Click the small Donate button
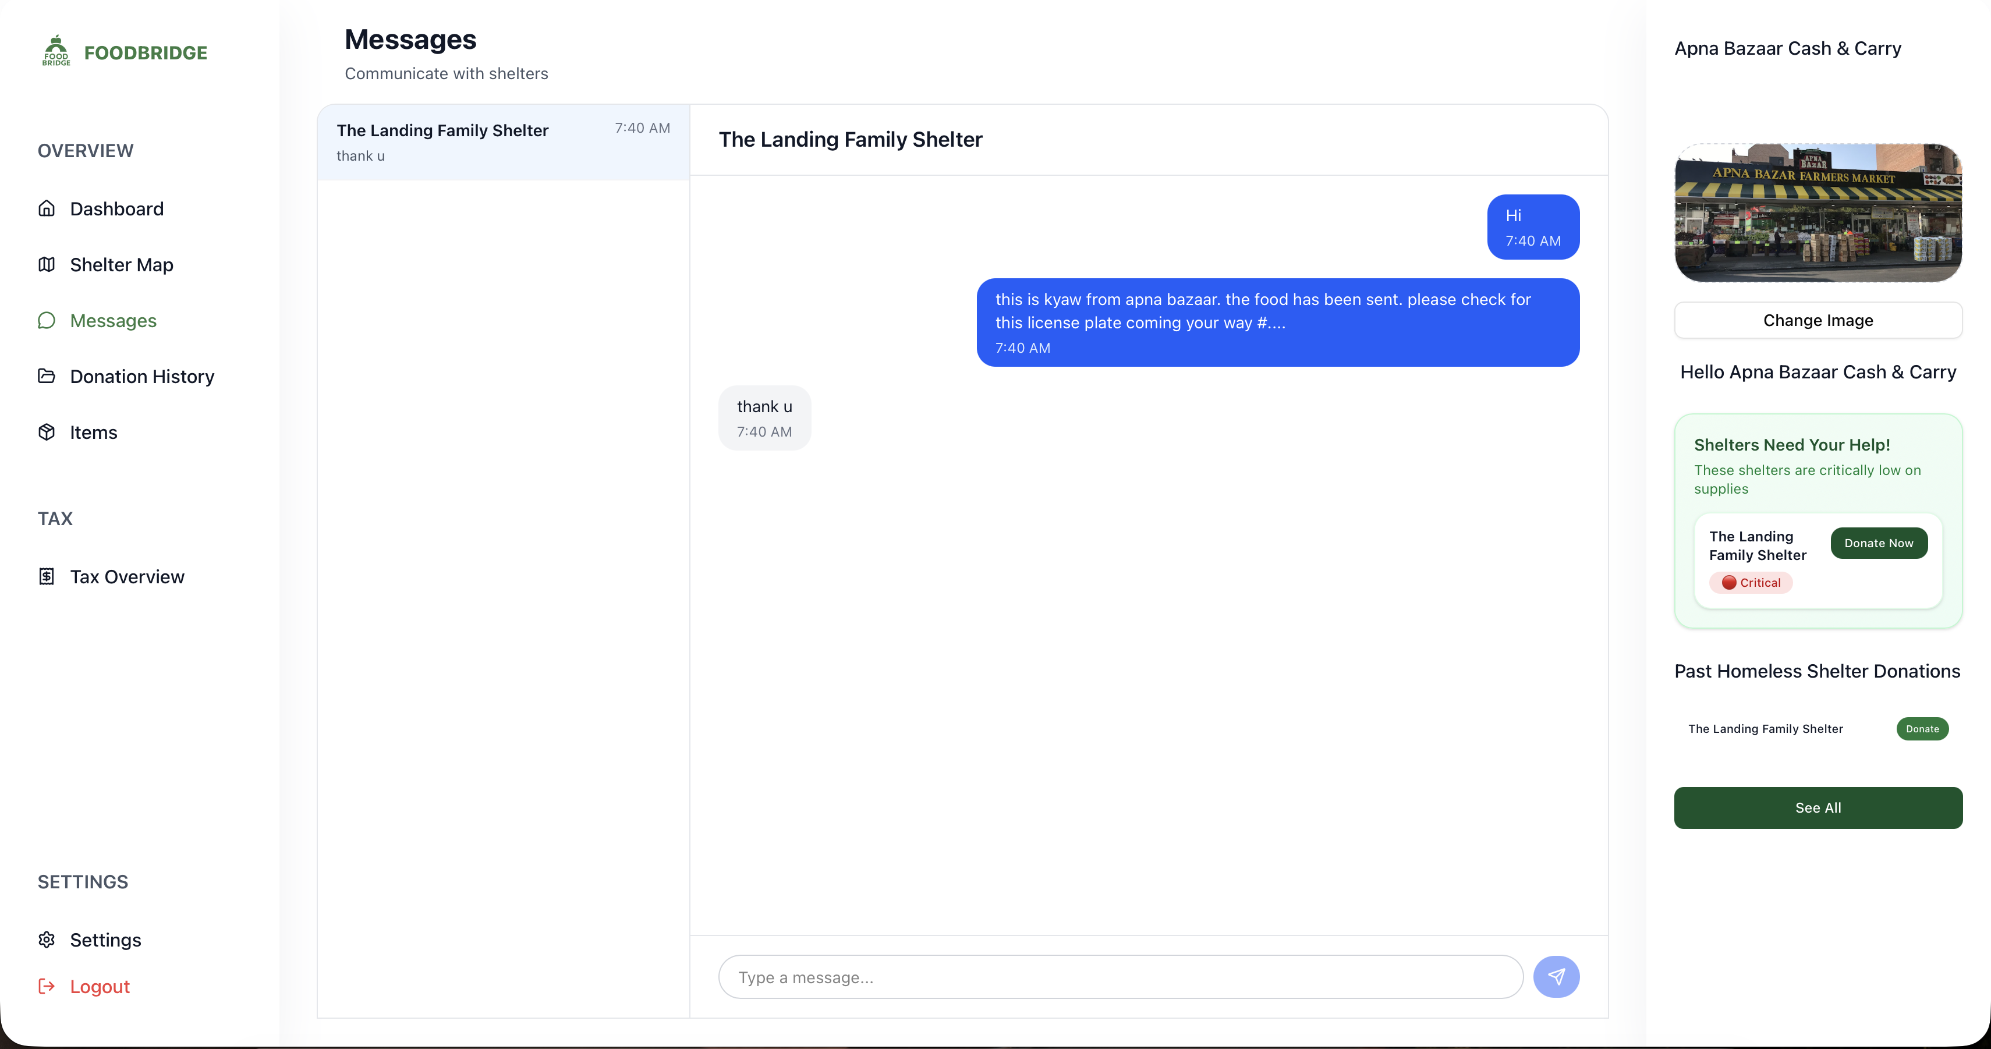Screen dimensions: 1991x1049 pos(1922,729)
